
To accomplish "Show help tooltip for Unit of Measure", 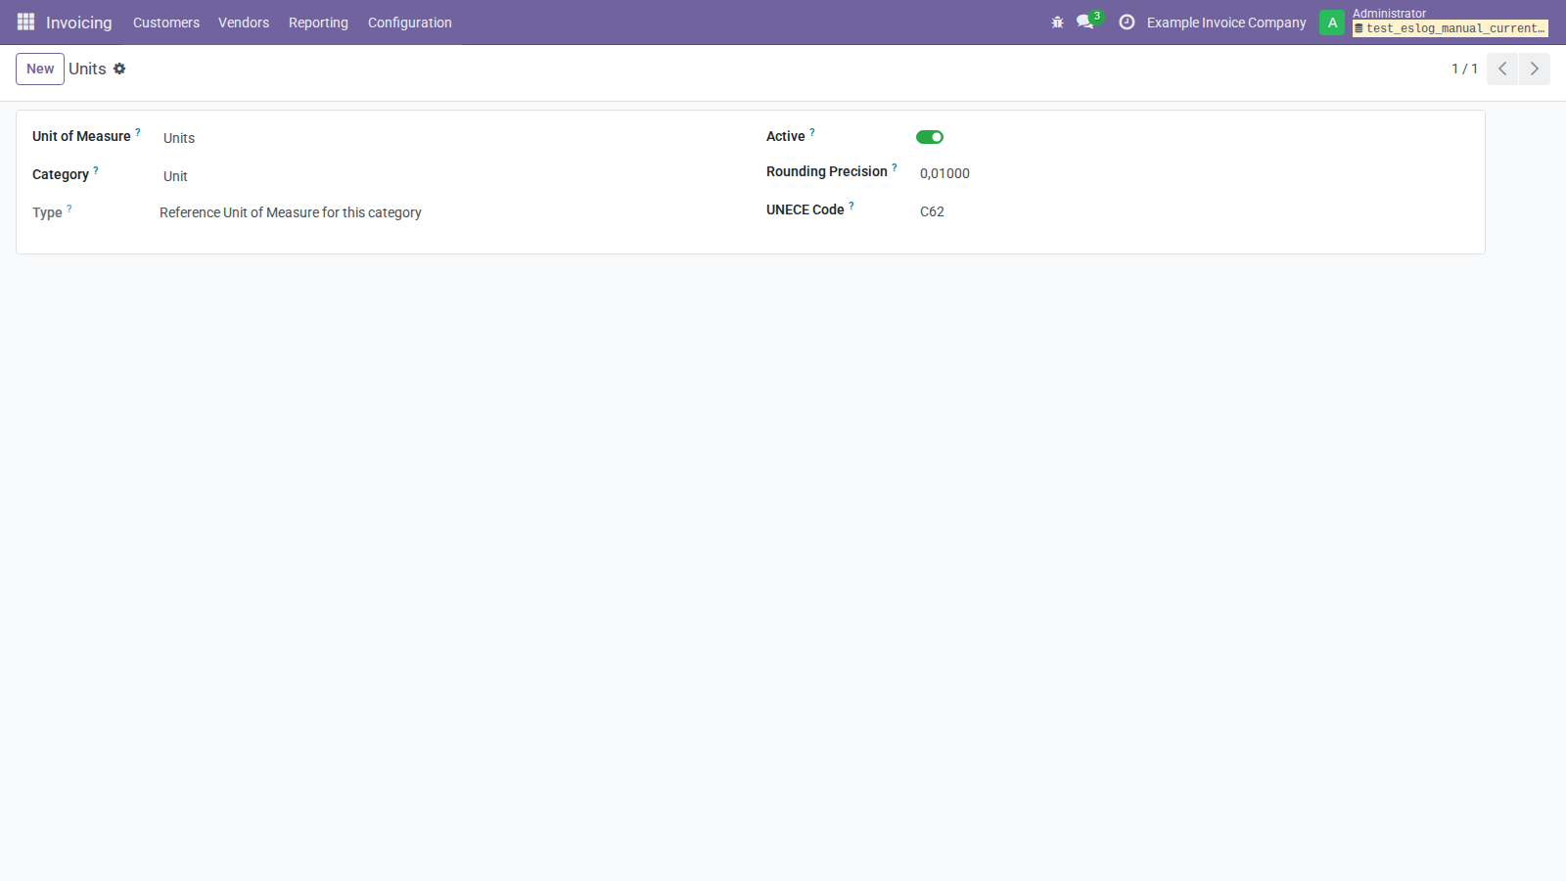I will (138, 132).
